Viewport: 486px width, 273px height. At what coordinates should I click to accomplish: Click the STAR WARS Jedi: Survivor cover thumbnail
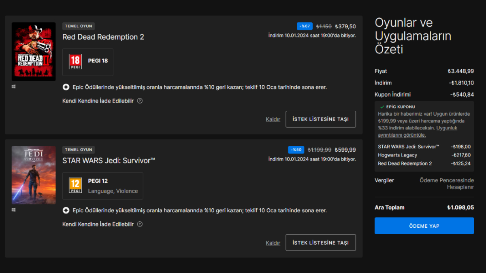34,175
